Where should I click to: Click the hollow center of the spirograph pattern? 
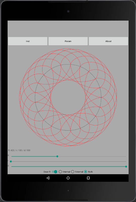(68, 97)
